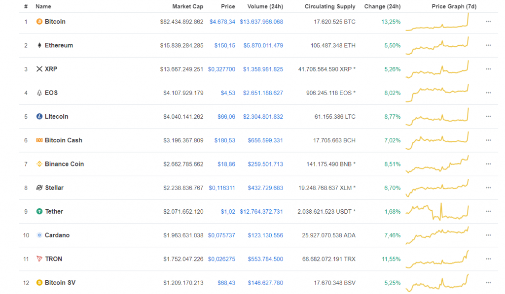Click Stellar market cap $2.238.836.767
Viewport: 505px width, 294px height.
click(183, 188)
